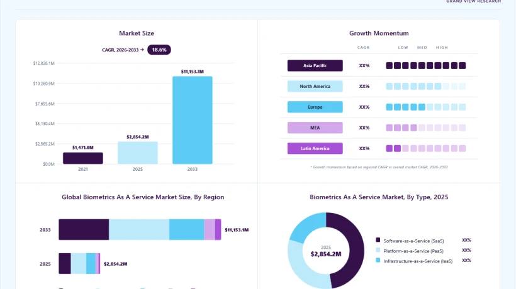Click the growth momentum footnote text
The width and height of the screenshot is (516, 289).
click(379, 167)
